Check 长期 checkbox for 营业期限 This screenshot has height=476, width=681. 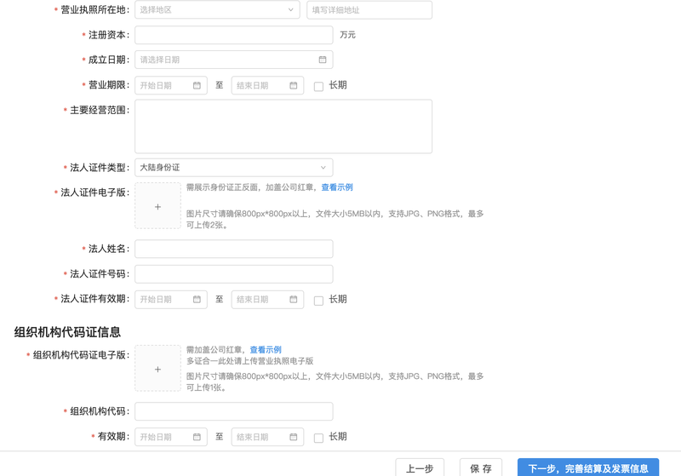click(318, 86)
